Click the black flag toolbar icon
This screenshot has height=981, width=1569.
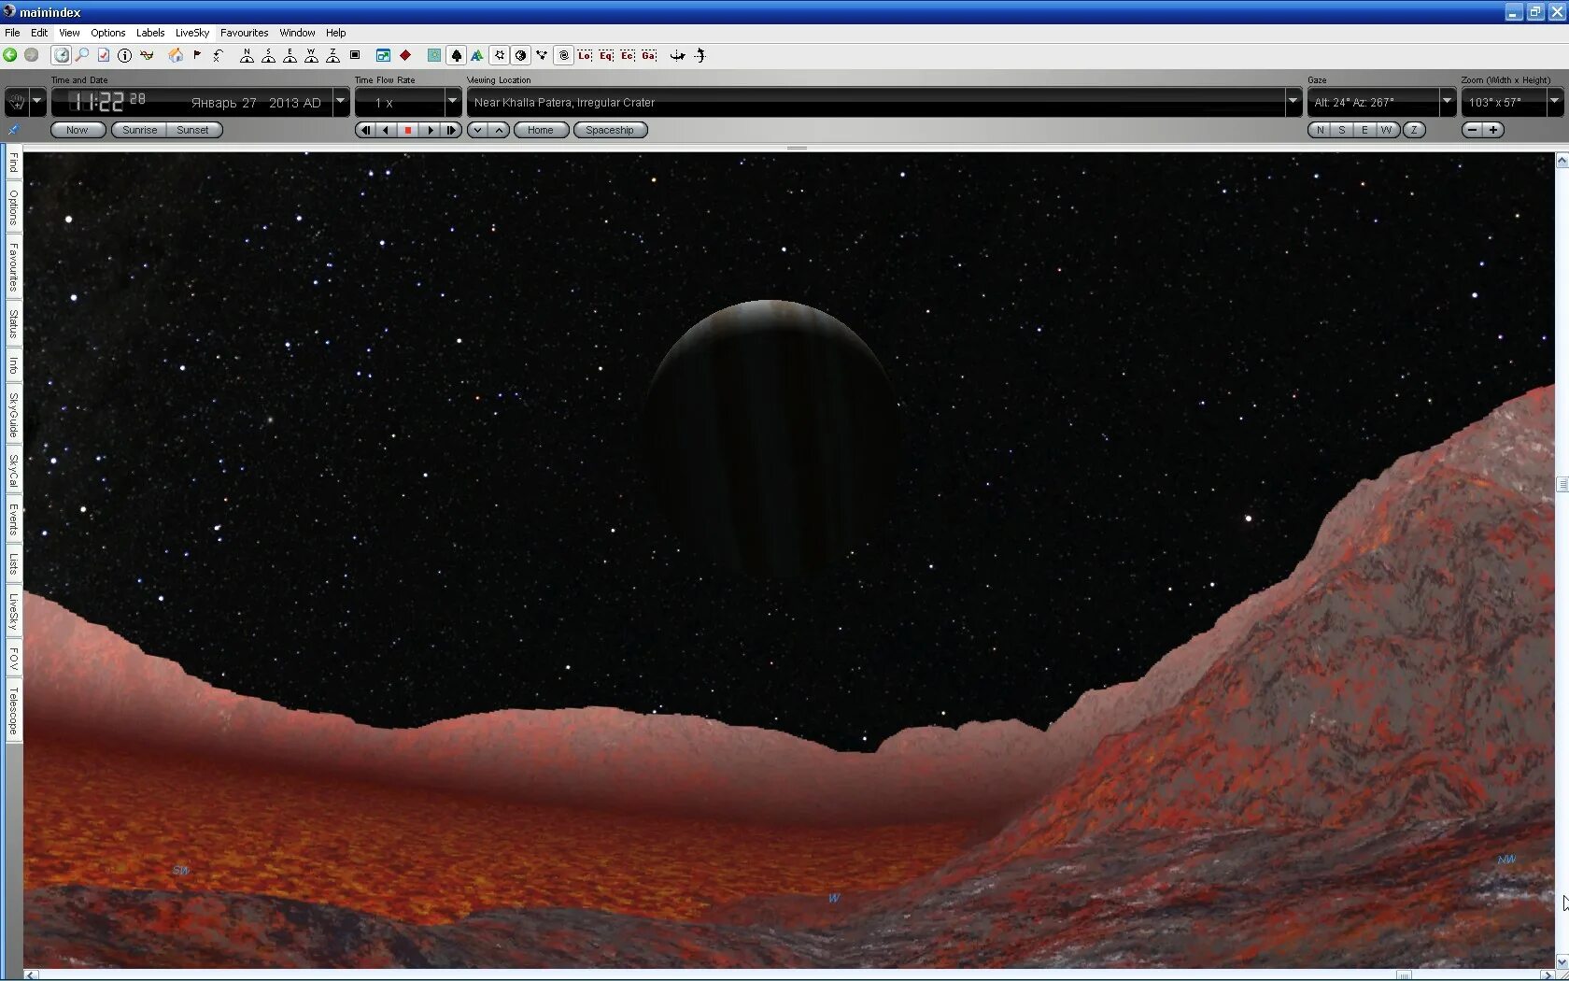197,55
